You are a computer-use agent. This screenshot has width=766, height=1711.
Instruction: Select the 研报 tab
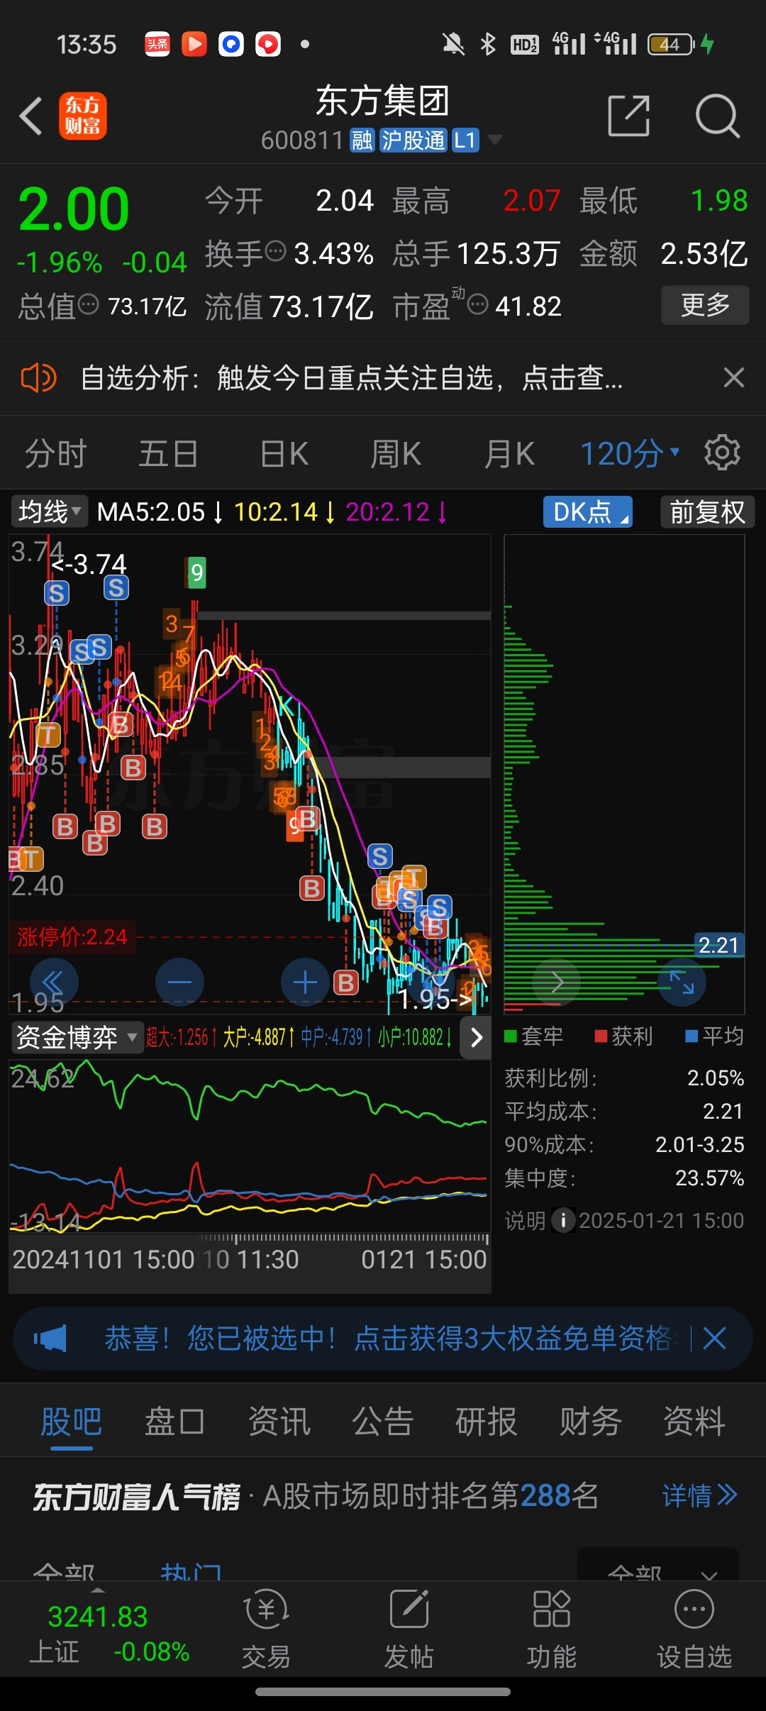tap(487, 1421)
